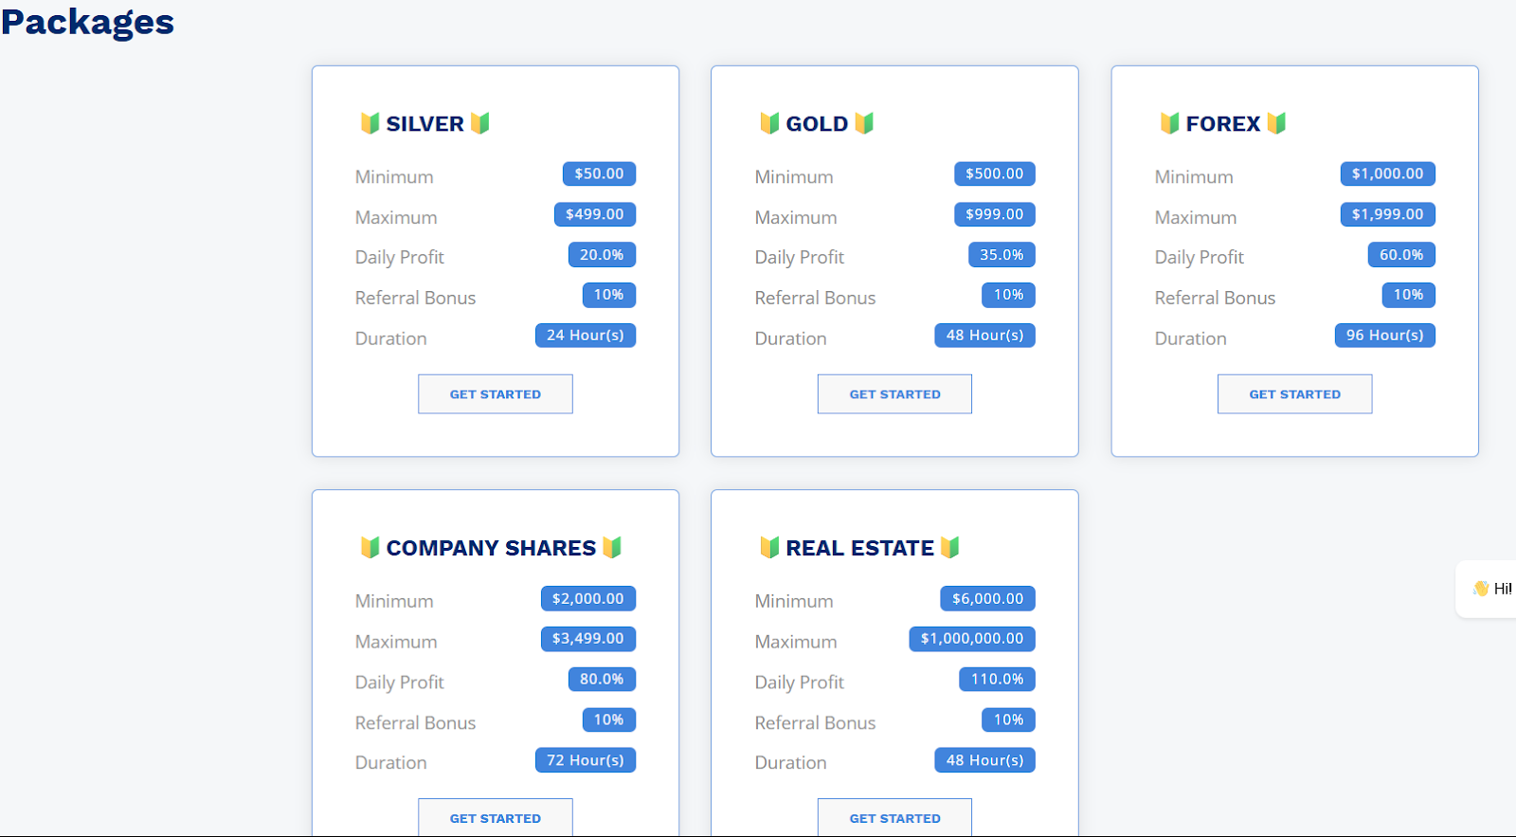Click Minimum label in Company Shares card
1516x837 pixels.
[x=394, y=601]
